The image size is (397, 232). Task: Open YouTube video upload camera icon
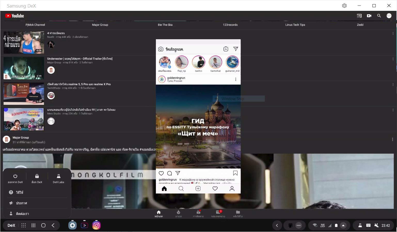click(369, 16)
